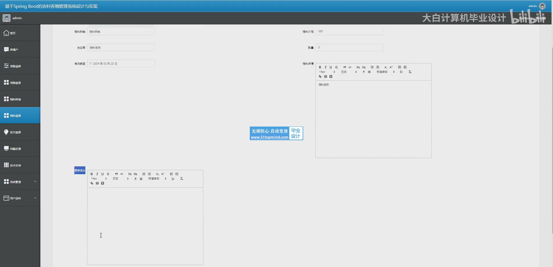Click the admin avatar in top-right corner

[542, 6]
